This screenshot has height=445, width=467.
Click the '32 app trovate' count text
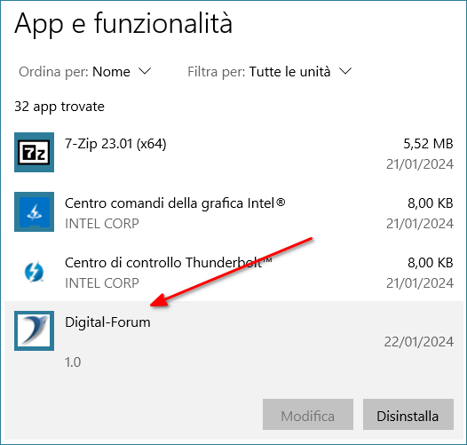[x=59, y=107]
